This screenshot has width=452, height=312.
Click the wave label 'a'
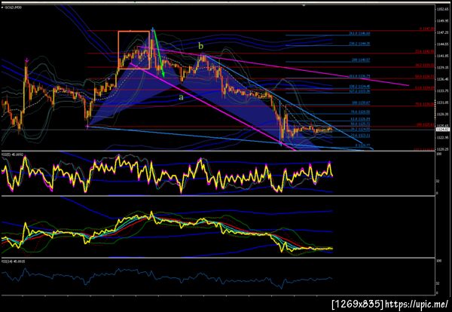click(181, 97)
